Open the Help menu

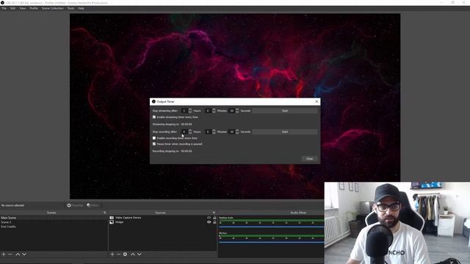coord(82,8)
